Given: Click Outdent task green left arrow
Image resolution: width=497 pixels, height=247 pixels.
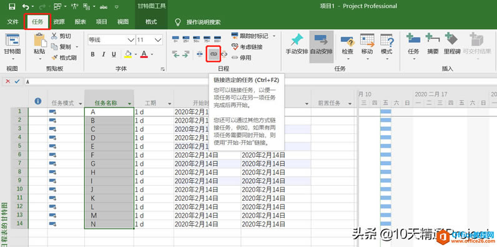Looking at the screenshot, I should click(176, 54).
